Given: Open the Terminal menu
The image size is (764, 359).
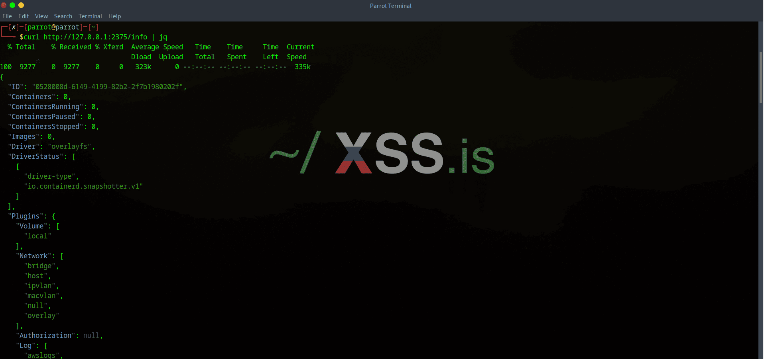Looking at the screenshot, I should [90, 16].
